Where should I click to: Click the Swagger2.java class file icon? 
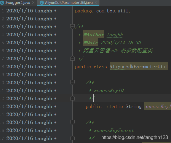2,3
